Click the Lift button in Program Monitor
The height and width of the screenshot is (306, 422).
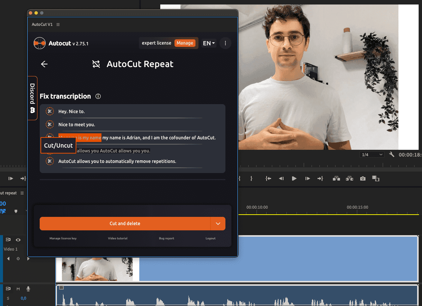336,178
